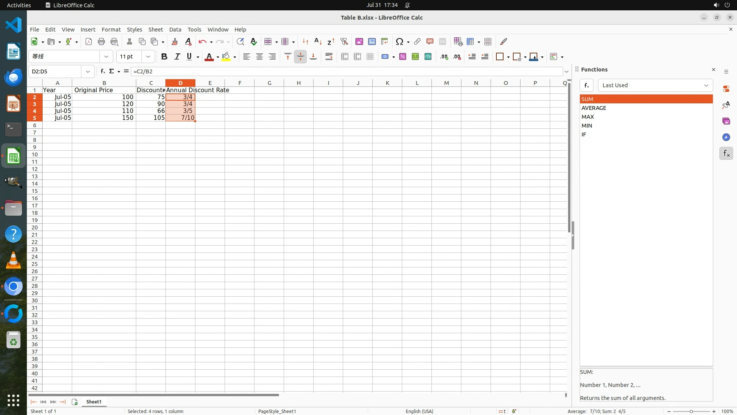Screen dimensions: 737x415
Task: Click the Merge and Center Cells icon
Action: 345,56
